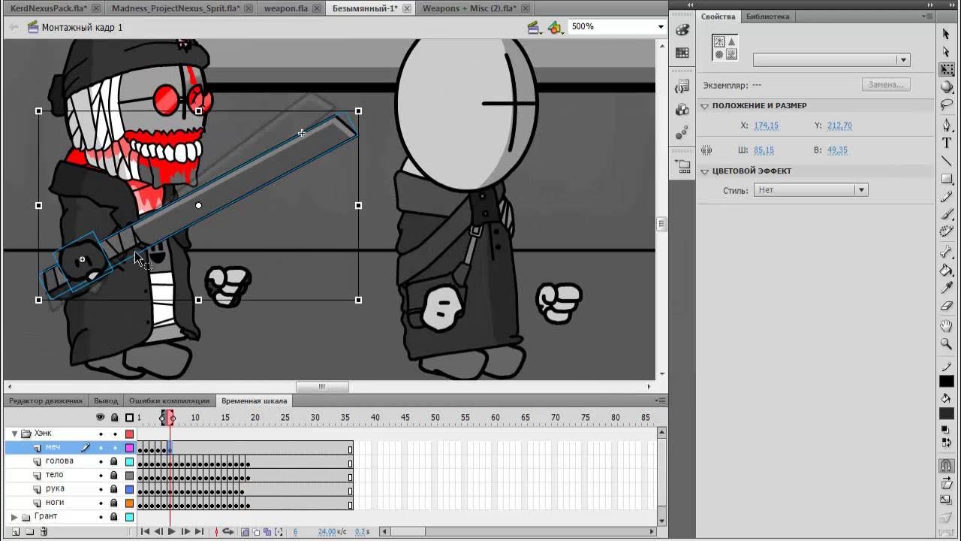Go to the first frame
Image resolution: width=961 pixels, height=541 pixels.
[145, 531]
